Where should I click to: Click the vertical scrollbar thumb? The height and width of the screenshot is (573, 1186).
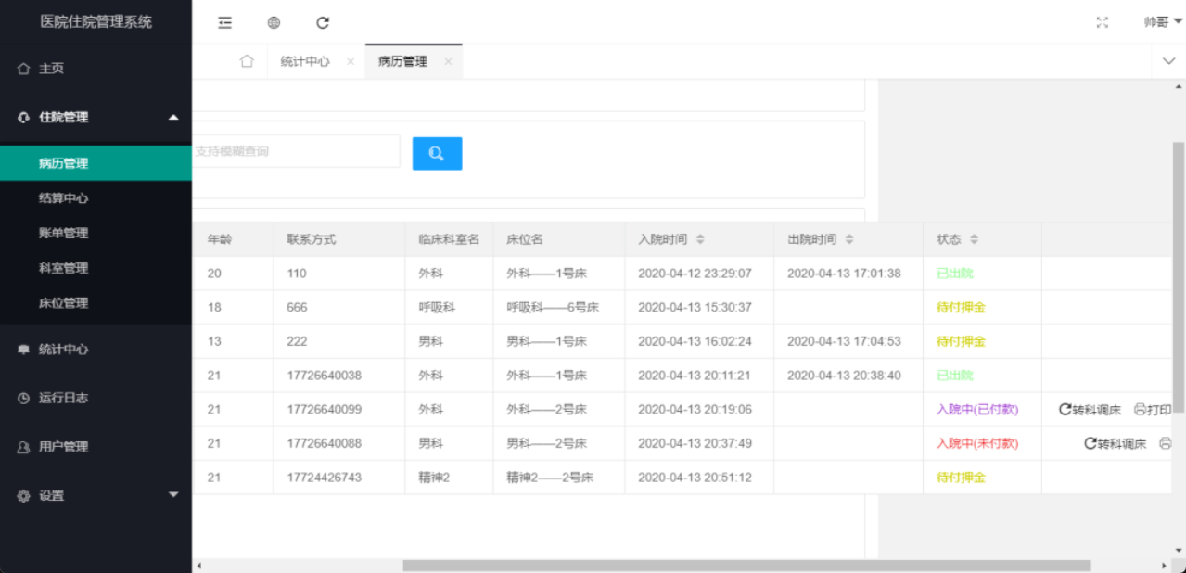click(1179, 276)
